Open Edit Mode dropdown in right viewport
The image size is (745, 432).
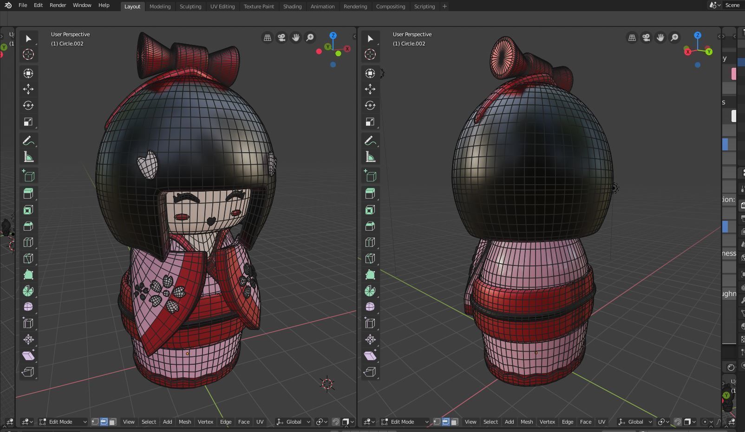click(405, 422)
